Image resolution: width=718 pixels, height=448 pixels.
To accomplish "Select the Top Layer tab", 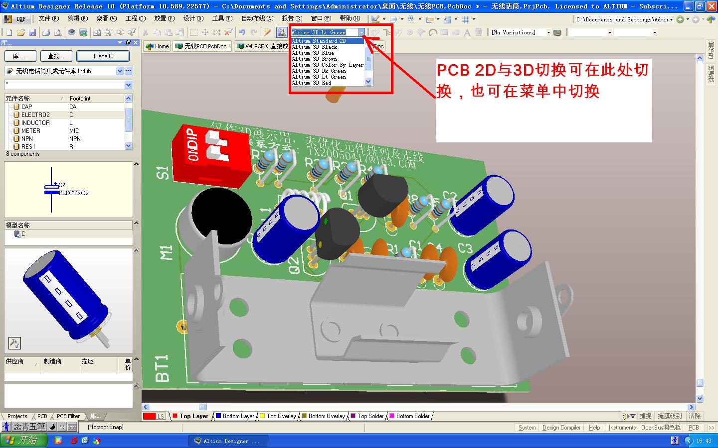I will (190, 416).
